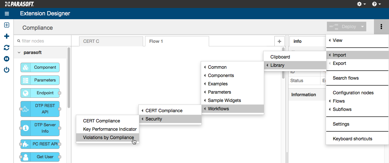Expand Examples library folder

[x=232, y=84]
